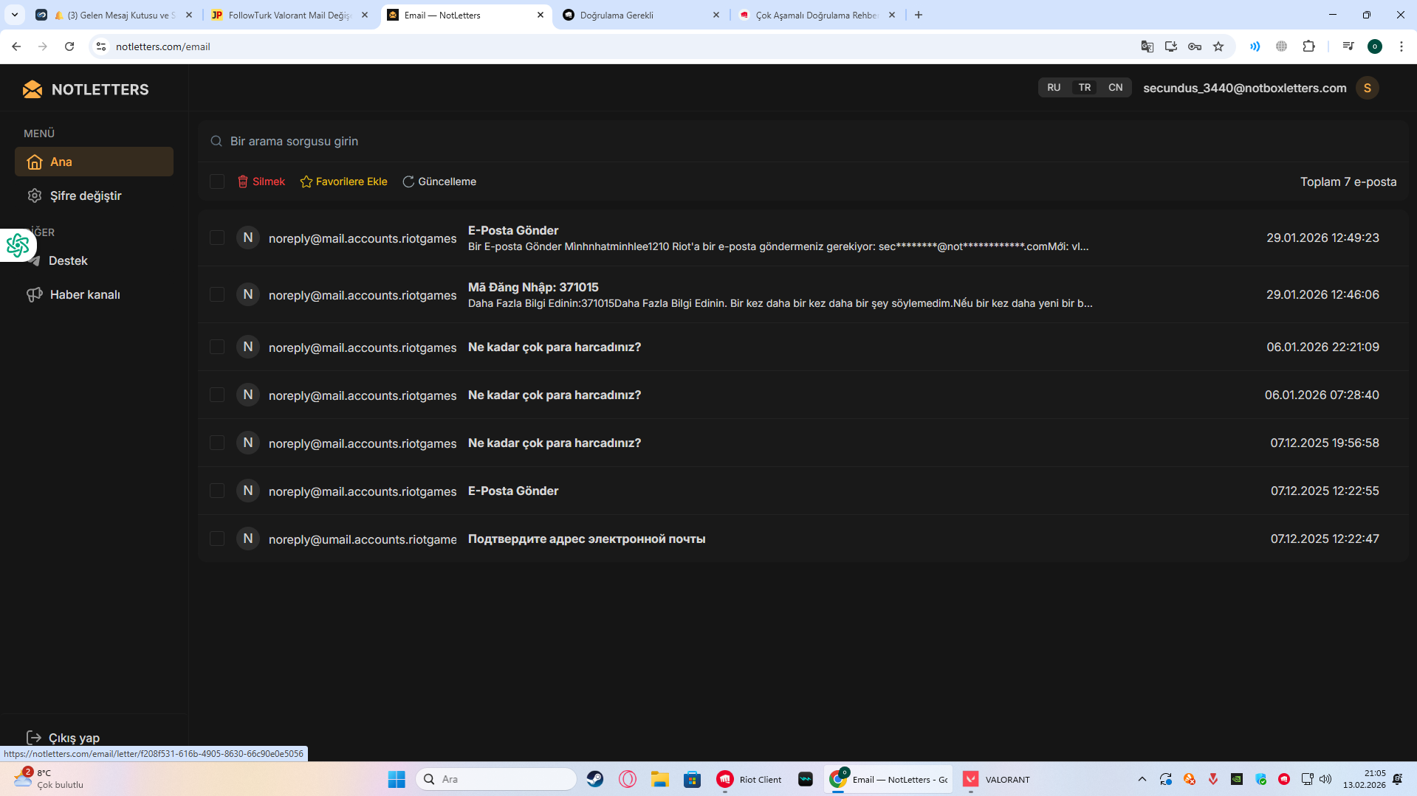Screen dimensions: 1417x796
Task: Click the Güncelleme refresh icon
Action: (408, 181)
